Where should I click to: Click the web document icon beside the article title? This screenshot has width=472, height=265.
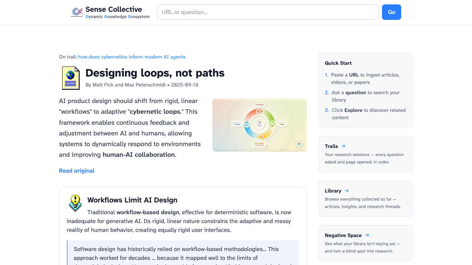coord(71,78)
